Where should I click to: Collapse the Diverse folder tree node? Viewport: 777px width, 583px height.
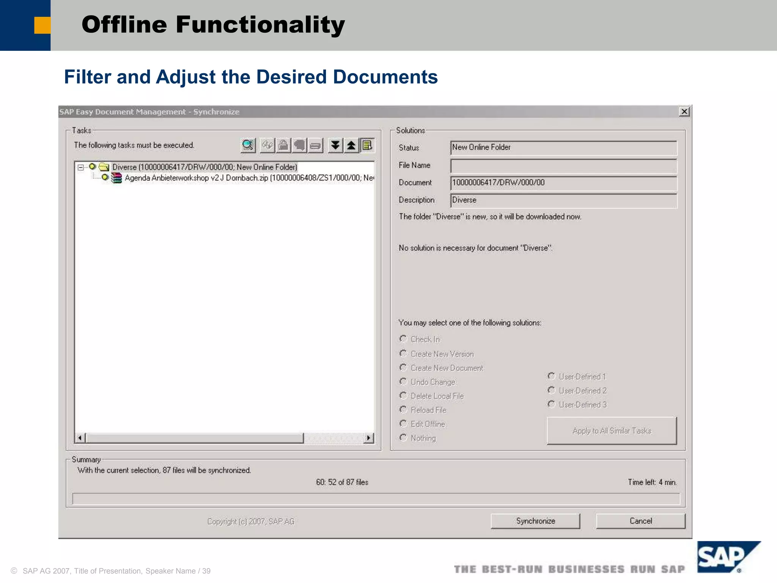click(x=80, y=167)
